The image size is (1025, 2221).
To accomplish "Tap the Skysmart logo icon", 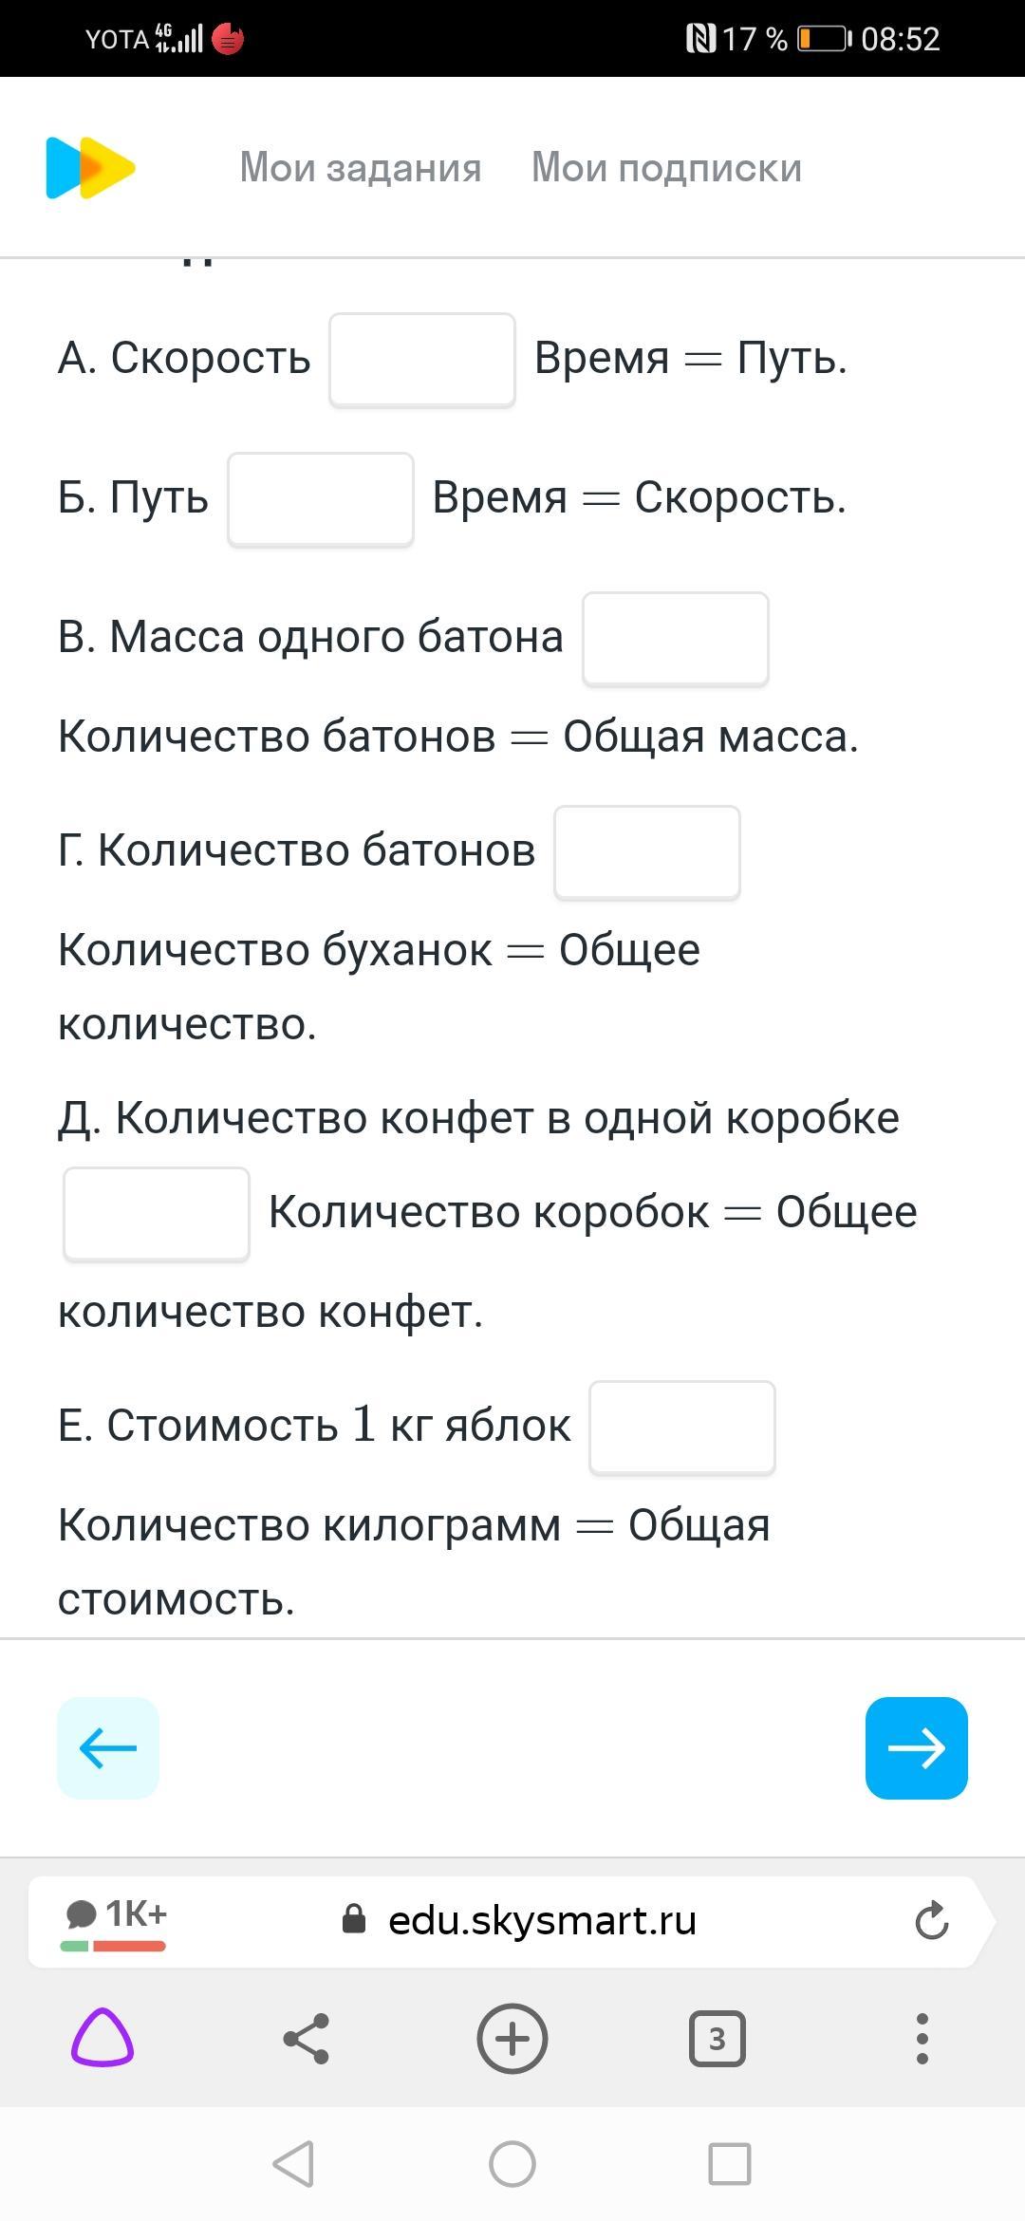I will 90,168.
